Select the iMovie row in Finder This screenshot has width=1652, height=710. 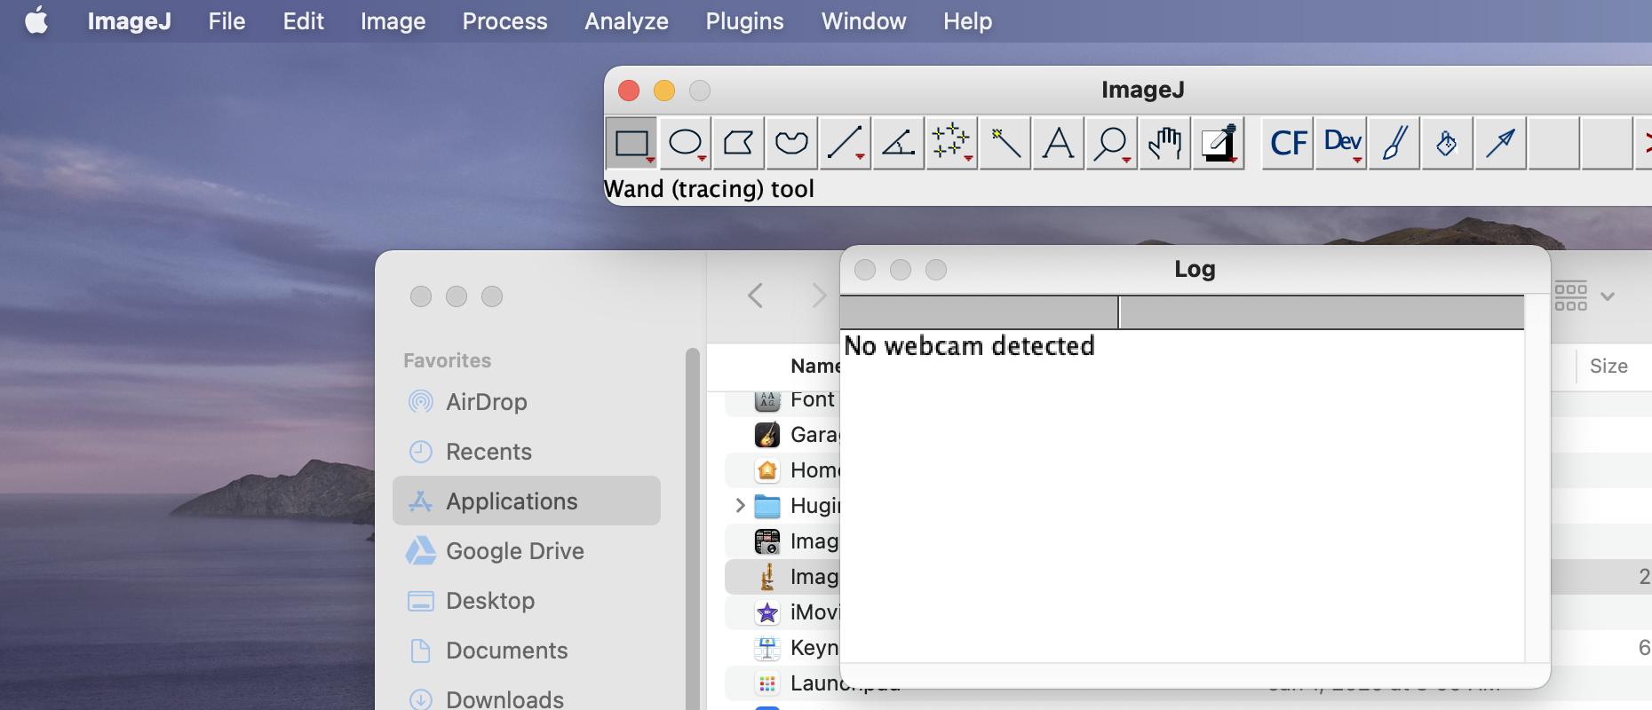pyautogui.click(x=782, y=612)
